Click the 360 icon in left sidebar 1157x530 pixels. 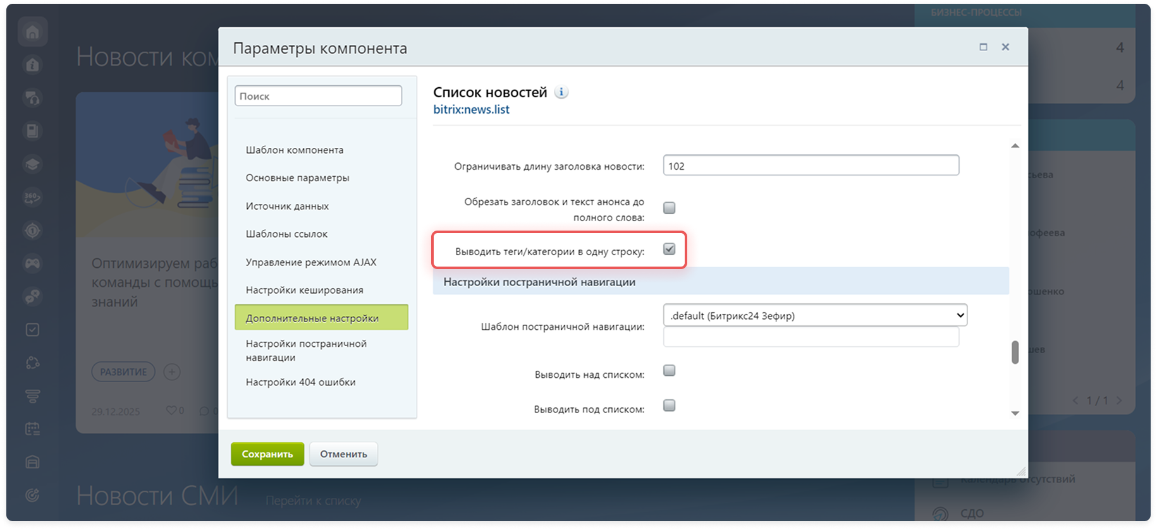(33, 197)
